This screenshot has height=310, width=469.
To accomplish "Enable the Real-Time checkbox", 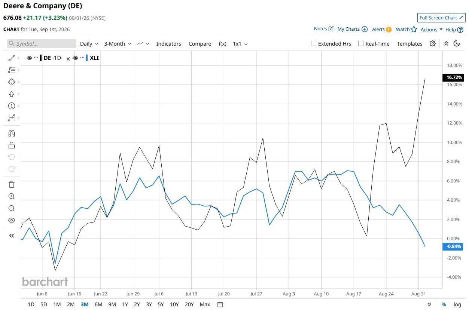I will (x=361, y=43).
